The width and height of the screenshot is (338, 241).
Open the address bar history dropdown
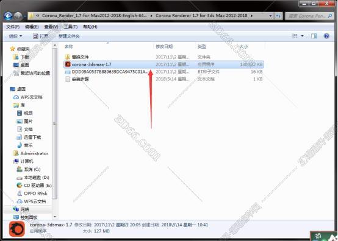pos(270,16)
